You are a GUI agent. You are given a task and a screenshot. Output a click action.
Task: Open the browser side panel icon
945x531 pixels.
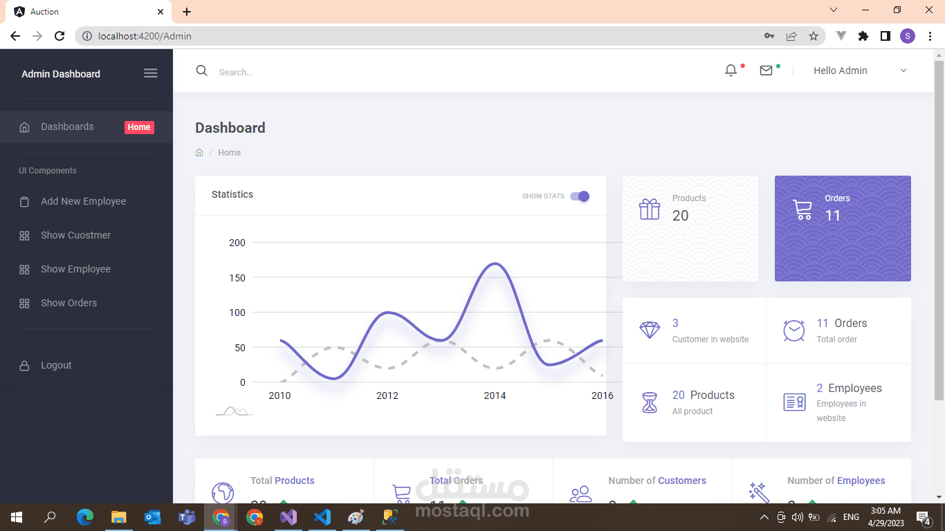point(885,36)
